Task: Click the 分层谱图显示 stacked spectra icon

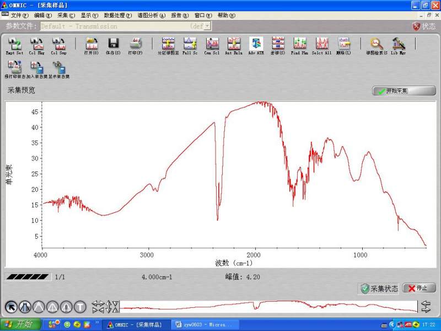Action: coord(168,46)
